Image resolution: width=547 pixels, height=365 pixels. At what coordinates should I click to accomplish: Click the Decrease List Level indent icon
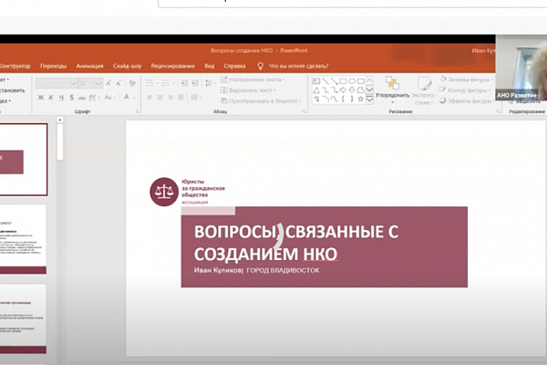(184, 83)
